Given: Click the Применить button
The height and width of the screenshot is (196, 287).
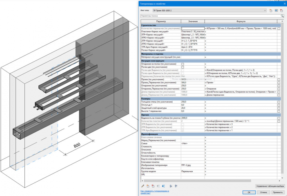Looking at the screenshot, I should point(278,192).
